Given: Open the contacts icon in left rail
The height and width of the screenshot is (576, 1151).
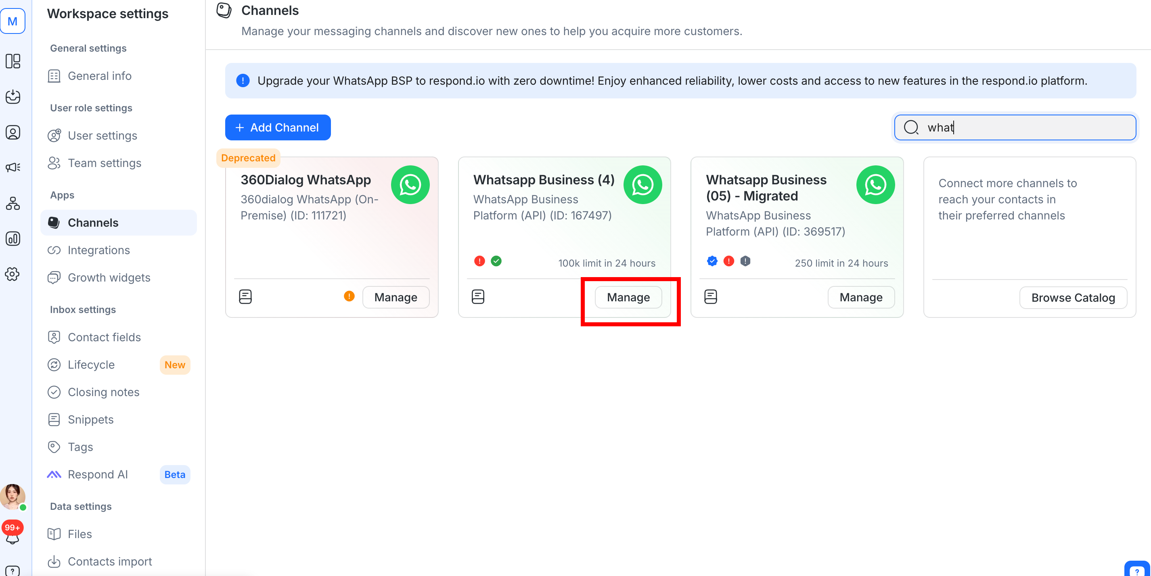Looking at the screenshot, I should pyautogui.click(x=13, y=132).
